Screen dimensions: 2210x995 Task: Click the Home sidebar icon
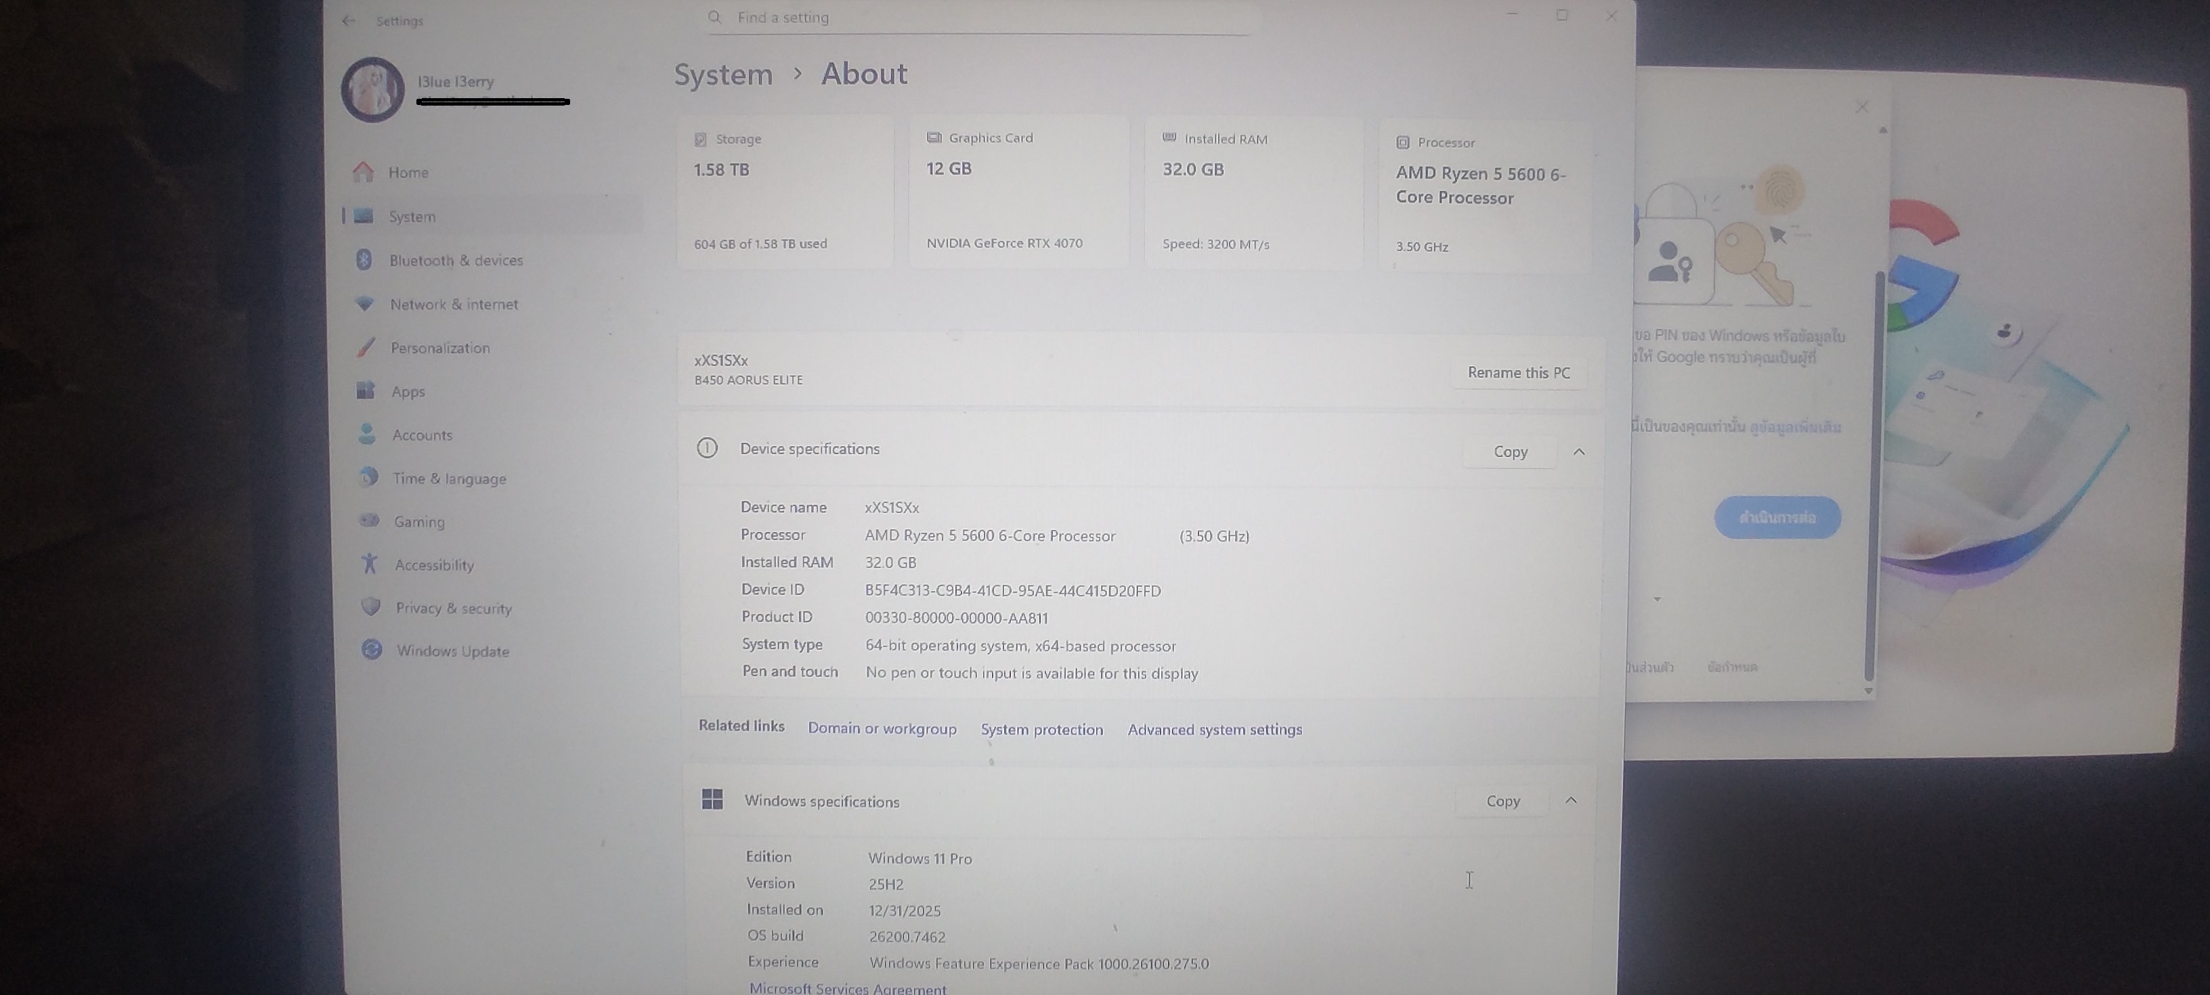[363, 171]
